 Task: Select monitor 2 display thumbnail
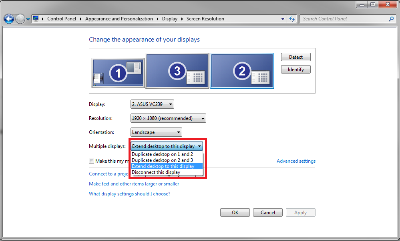pyautogui.click(x=242, y=71)
